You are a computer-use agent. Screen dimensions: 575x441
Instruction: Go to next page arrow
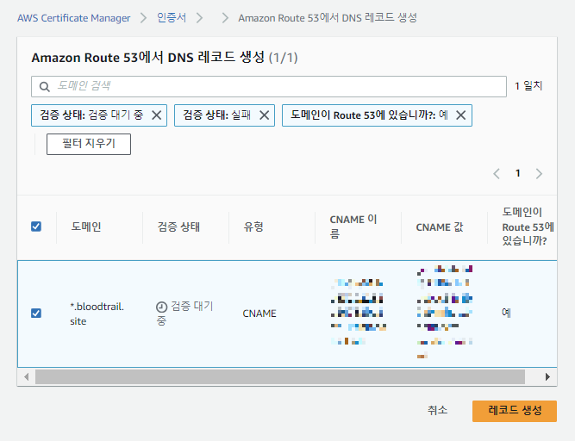click(x=539, y=174)
